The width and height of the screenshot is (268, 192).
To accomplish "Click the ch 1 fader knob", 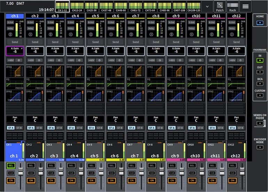I will tap(21, 171).
